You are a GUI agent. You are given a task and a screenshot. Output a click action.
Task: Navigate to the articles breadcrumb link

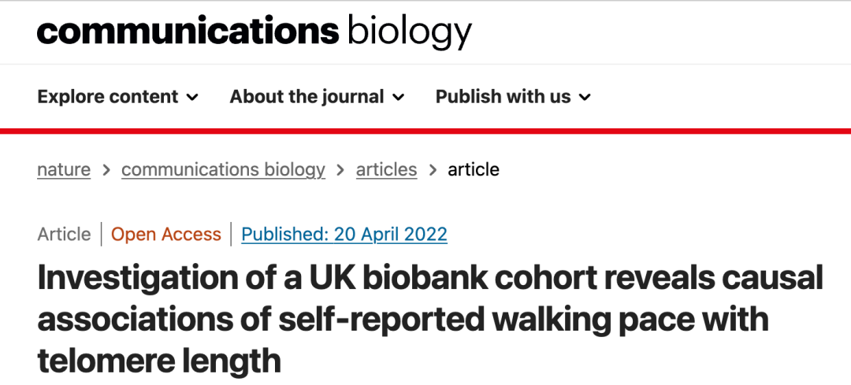386,170
